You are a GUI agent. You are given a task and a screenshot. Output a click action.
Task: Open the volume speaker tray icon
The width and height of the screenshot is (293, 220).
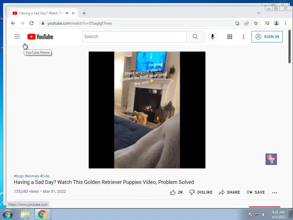264,215
